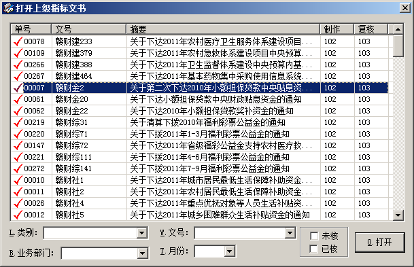Click the red checkmark in row 00061
This screenshot has width=414, height=267.
click(x=18, y=99)
